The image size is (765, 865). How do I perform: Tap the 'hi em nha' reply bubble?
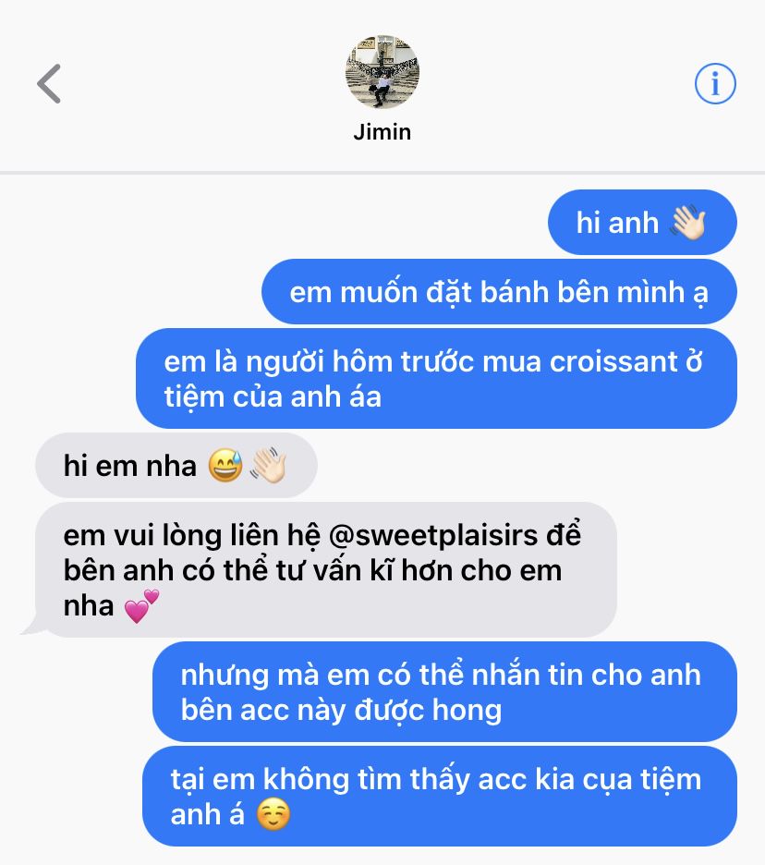coord(176,466)
